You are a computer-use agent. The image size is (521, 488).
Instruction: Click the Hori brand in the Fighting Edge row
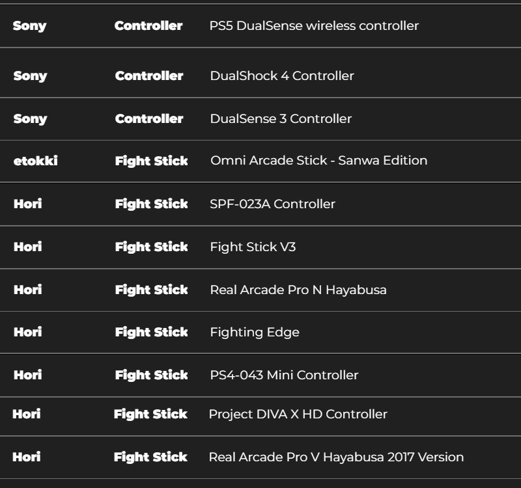tap(27, 332)
